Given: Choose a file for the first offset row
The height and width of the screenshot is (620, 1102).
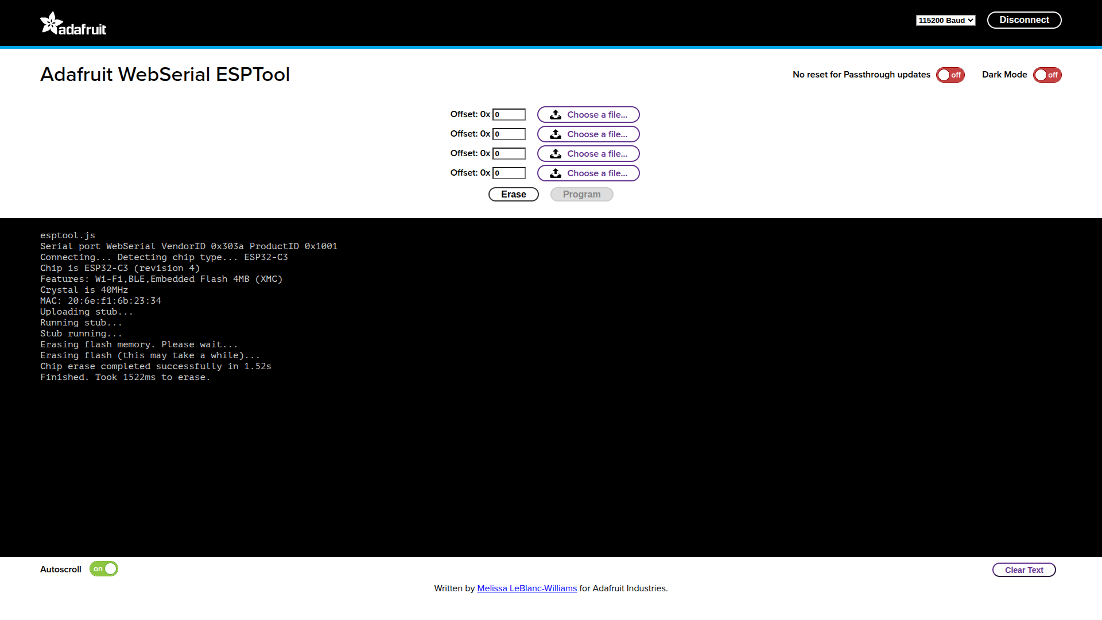Looking at the screenshot, I should [588, 115].
